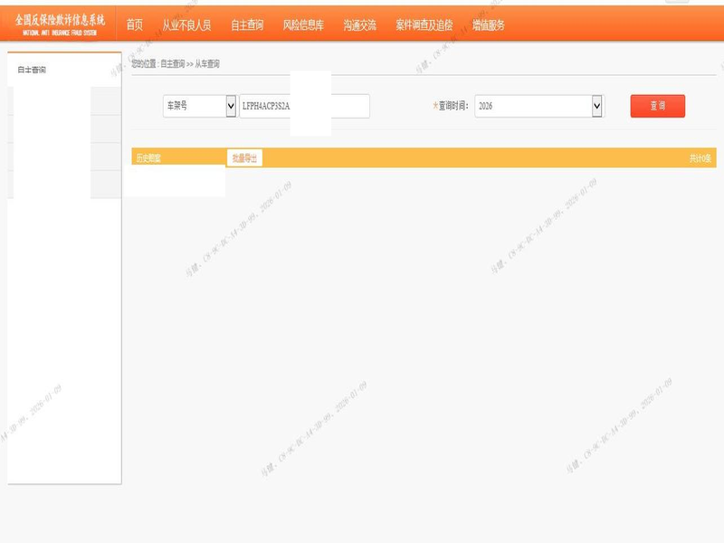Click 从车查询 in the breadcrumb path
Screen dimensions: 724x543
coord(207,64)
